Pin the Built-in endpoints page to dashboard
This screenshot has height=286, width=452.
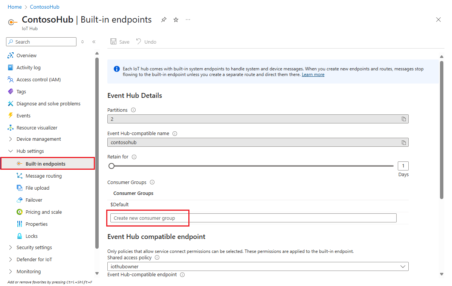pyautogui.click(x=163, y=19)
